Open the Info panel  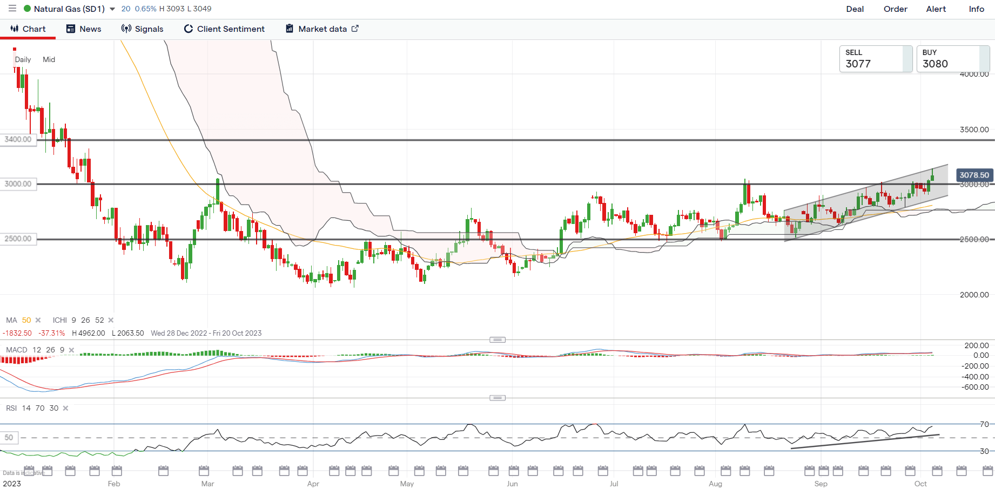tap(976, 9)
